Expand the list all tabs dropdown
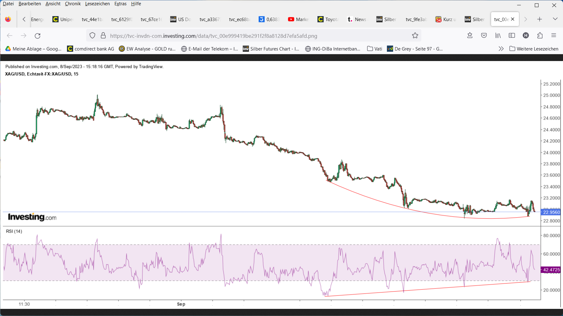 pyautogui.click(x=555, y=19)
